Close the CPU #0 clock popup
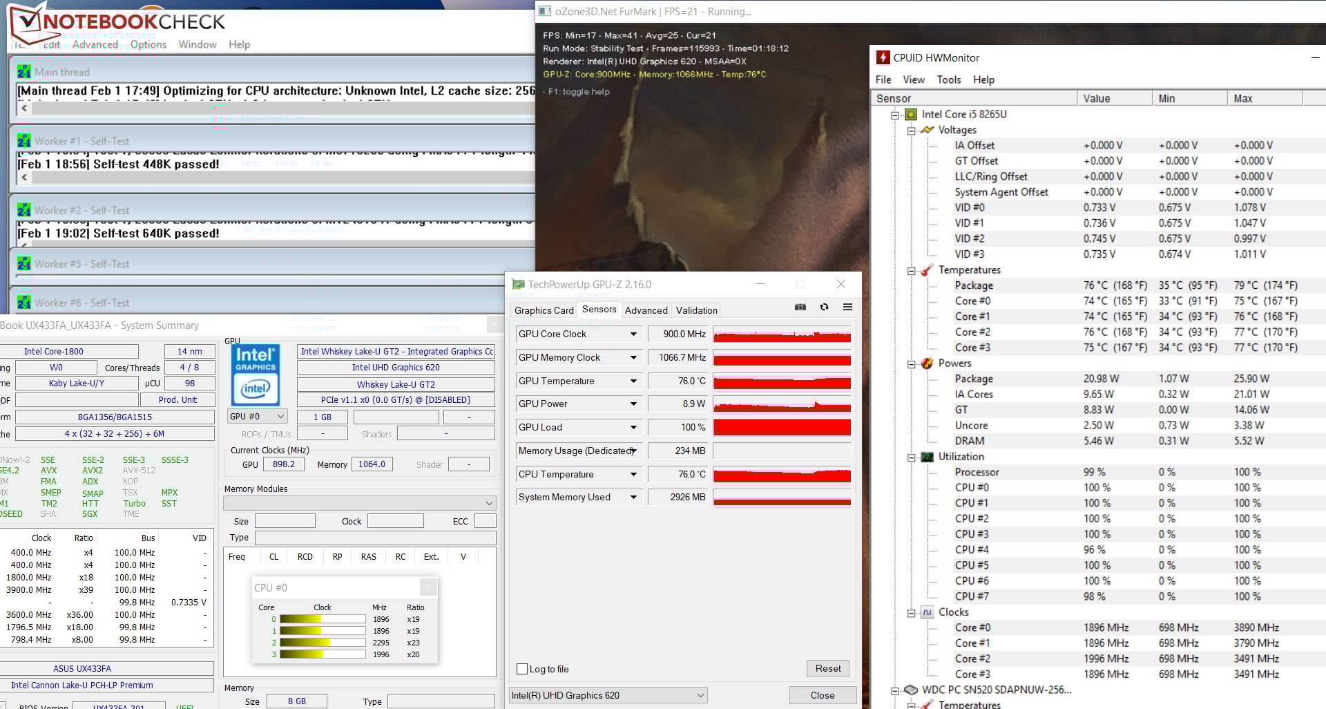Image resolution: width=1326 pixels, height=709 pixels. point(428,587)
